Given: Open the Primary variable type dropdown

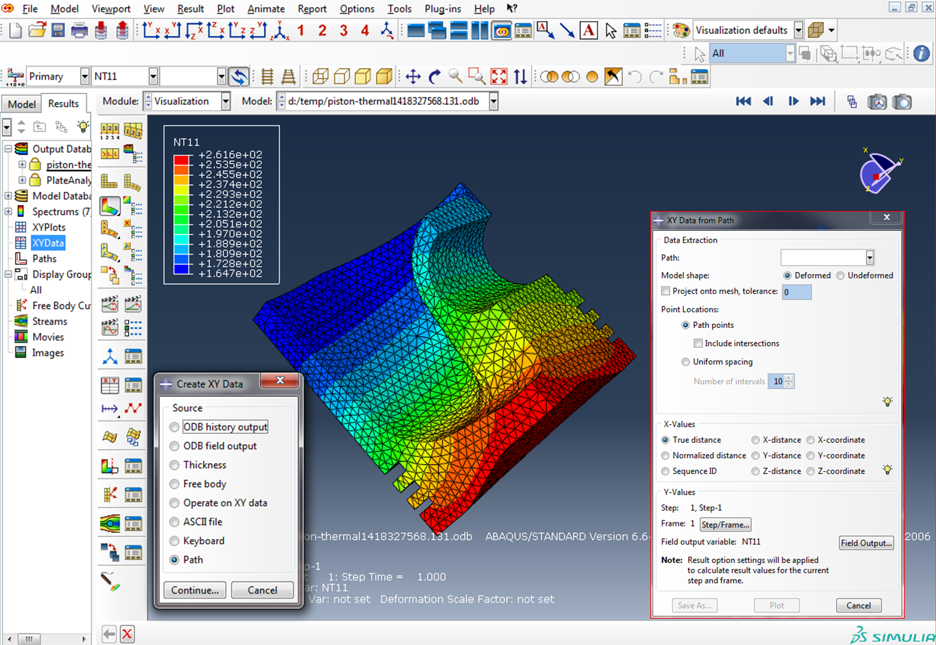Looking at the screenshot, I should coord(84,77).
